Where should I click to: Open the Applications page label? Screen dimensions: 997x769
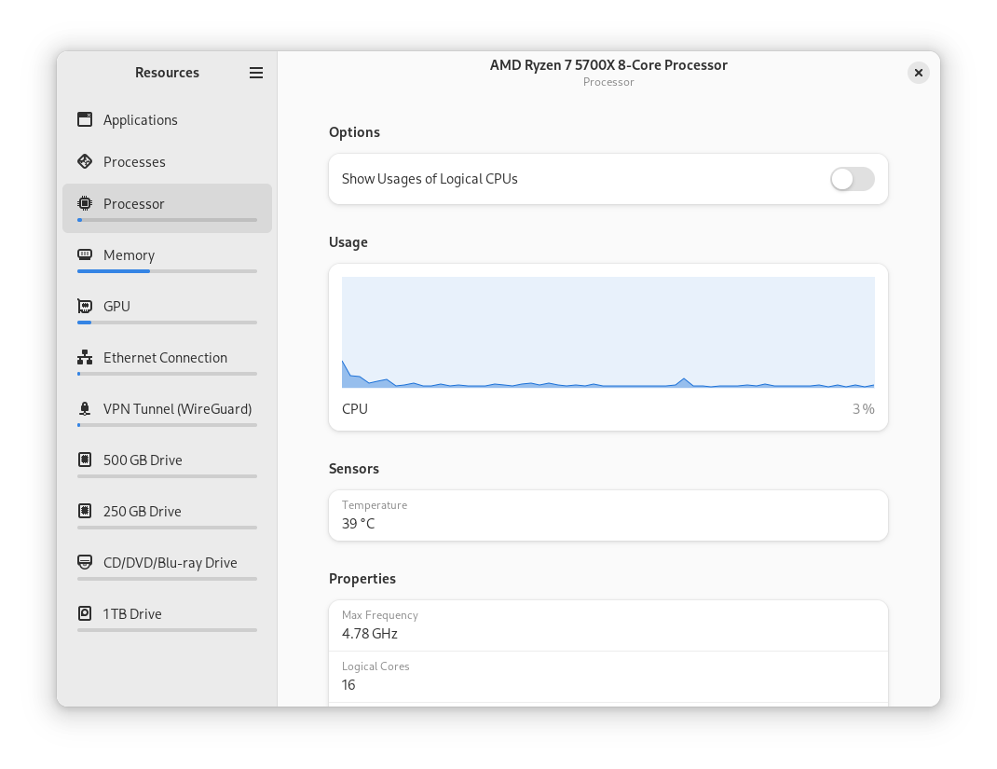click(141, 120)
